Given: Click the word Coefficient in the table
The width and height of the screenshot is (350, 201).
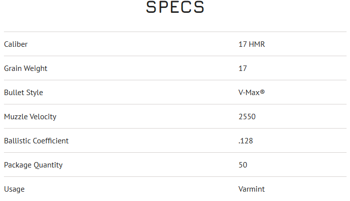Looking at the screenshot, I should pyautogui.click(x=51, y=141).
